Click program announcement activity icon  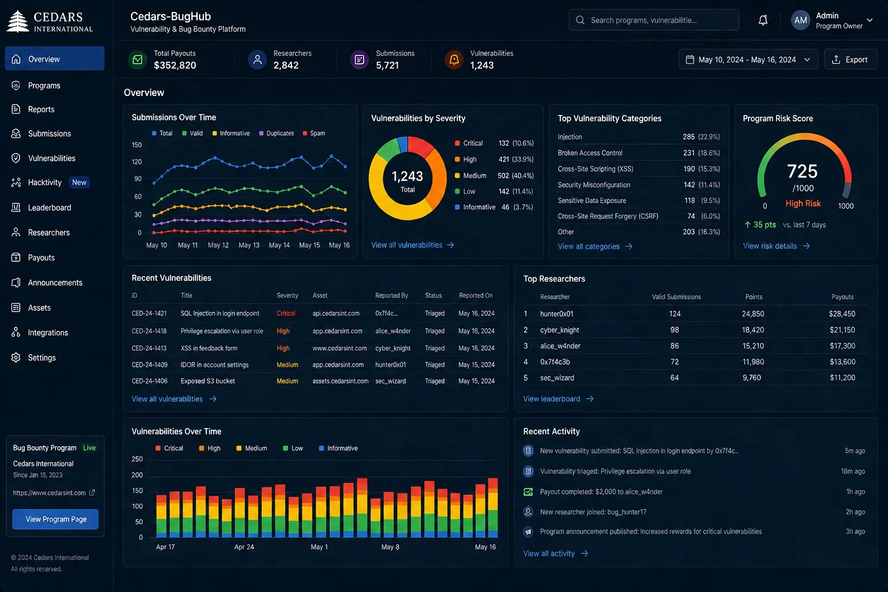[528, 532]
